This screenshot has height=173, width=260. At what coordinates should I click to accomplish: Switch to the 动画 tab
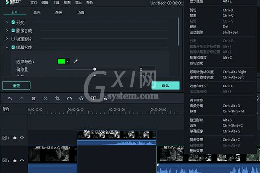[x=81, y=12]
